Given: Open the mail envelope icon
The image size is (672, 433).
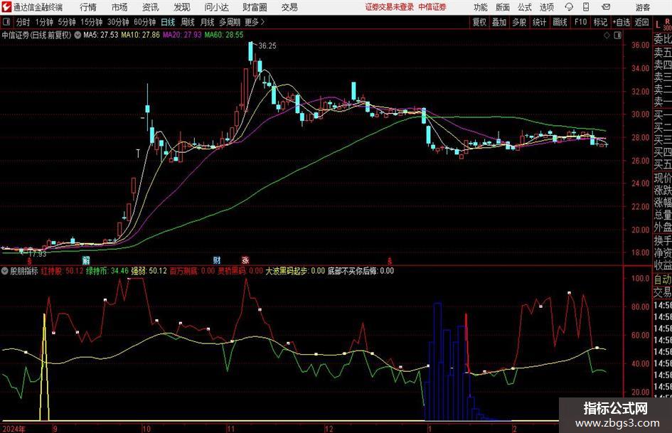Looking at the screenshot, I should pyautogui.click(x=606, y=7).
